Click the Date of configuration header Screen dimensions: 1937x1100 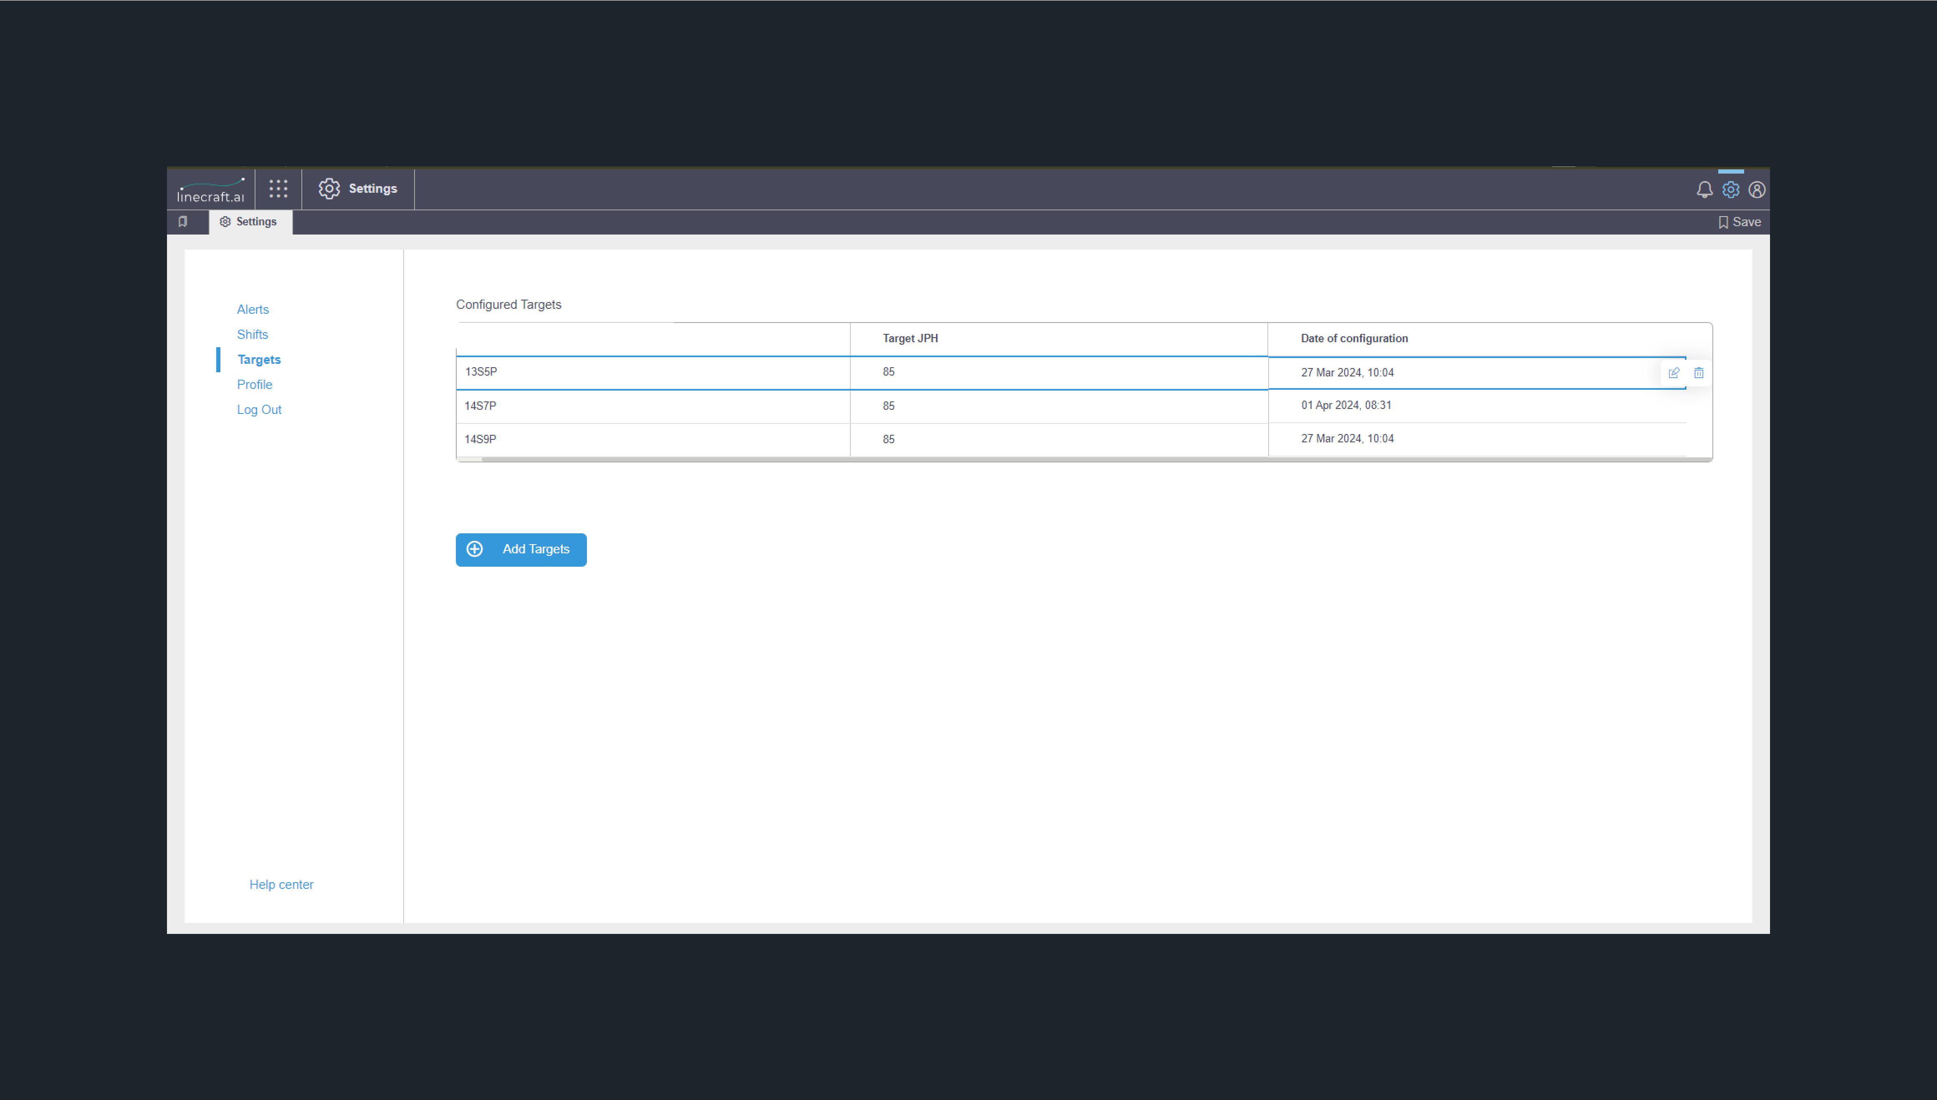1353,338
